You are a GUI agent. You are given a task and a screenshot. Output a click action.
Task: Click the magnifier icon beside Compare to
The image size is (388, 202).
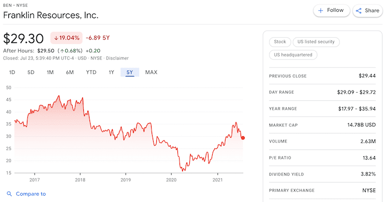pos(9,194)
